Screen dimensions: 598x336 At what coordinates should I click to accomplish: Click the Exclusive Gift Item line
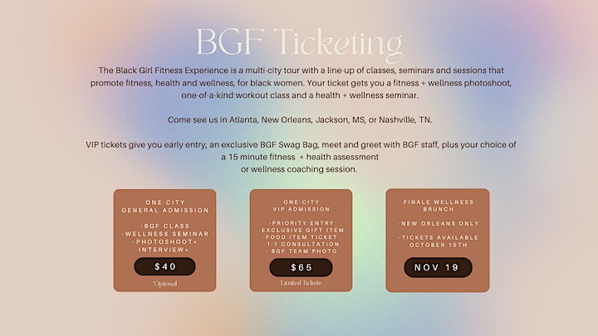301,230
